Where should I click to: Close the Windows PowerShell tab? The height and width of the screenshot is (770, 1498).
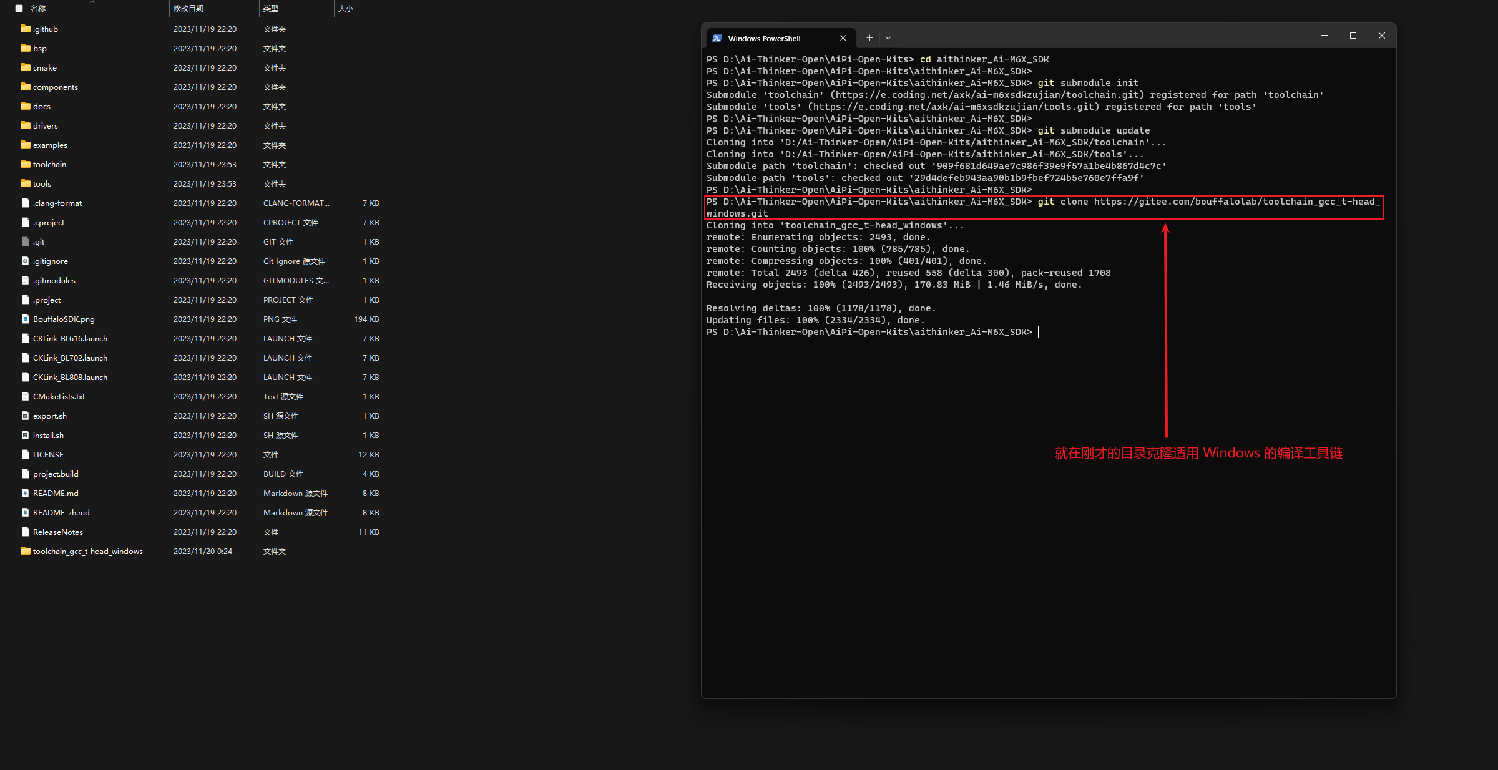tap(843, 38)
